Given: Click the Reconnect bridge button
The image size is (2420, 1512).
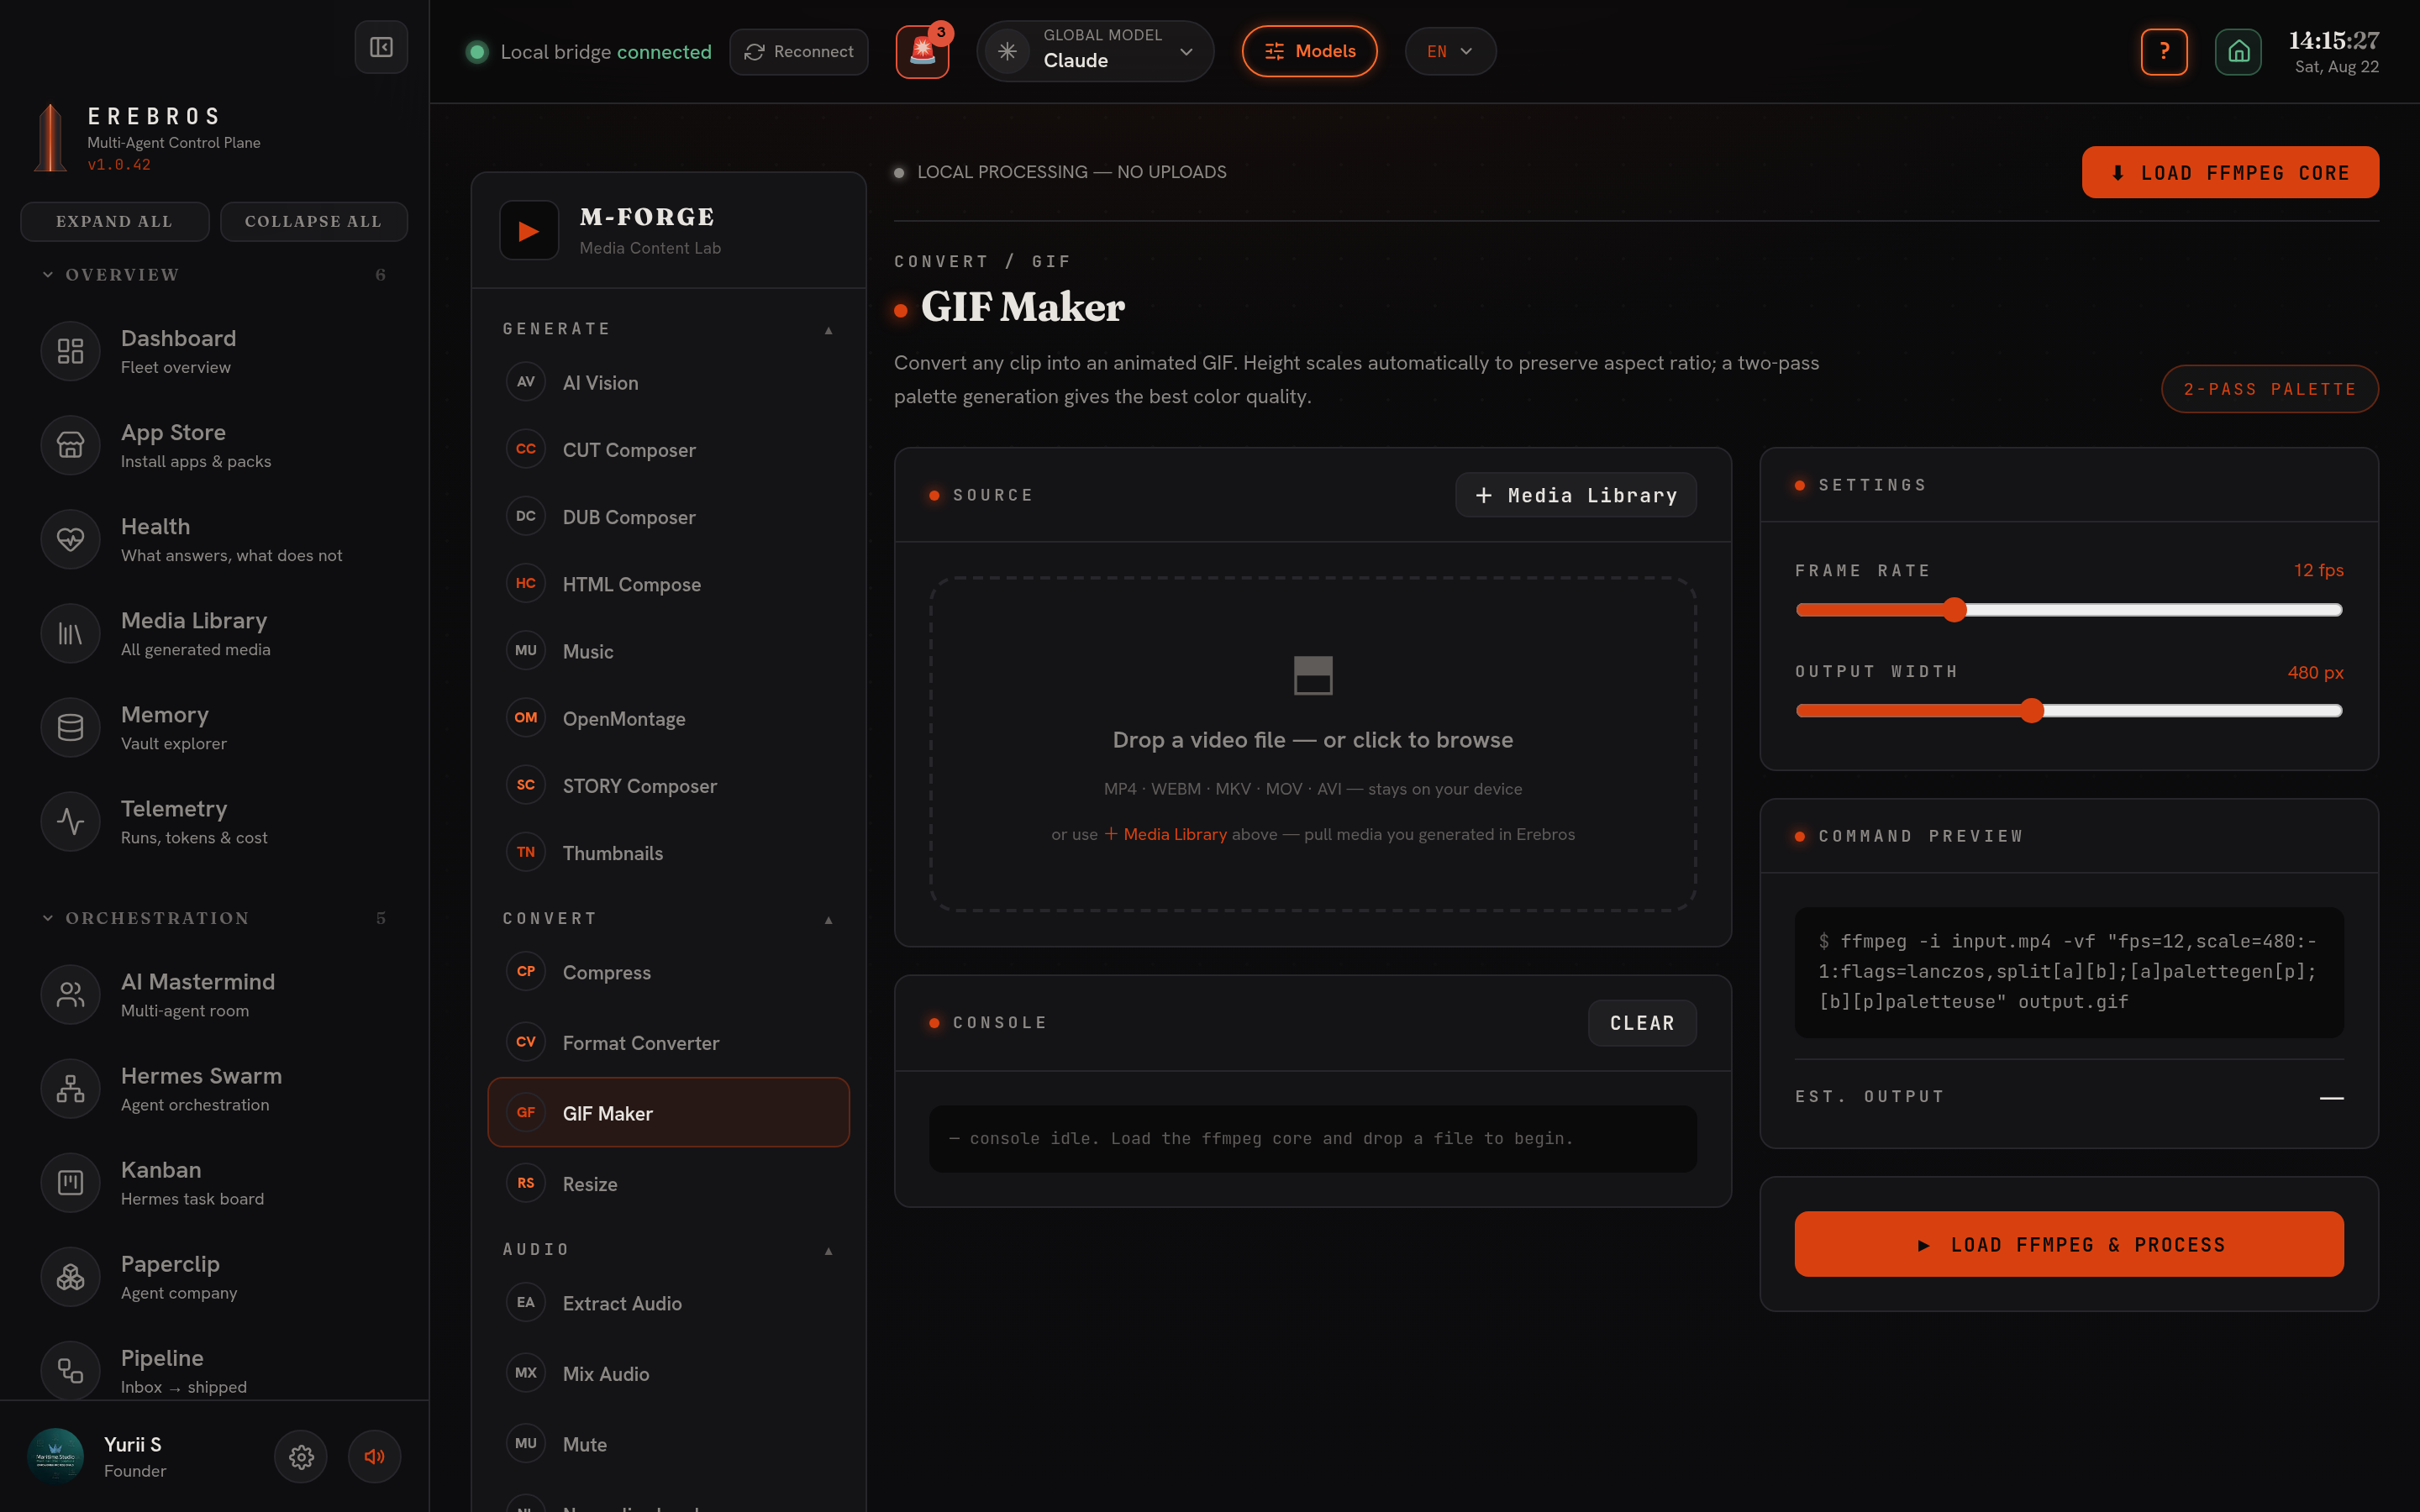Looking at the screenshot, I should (x=799, y=51).
